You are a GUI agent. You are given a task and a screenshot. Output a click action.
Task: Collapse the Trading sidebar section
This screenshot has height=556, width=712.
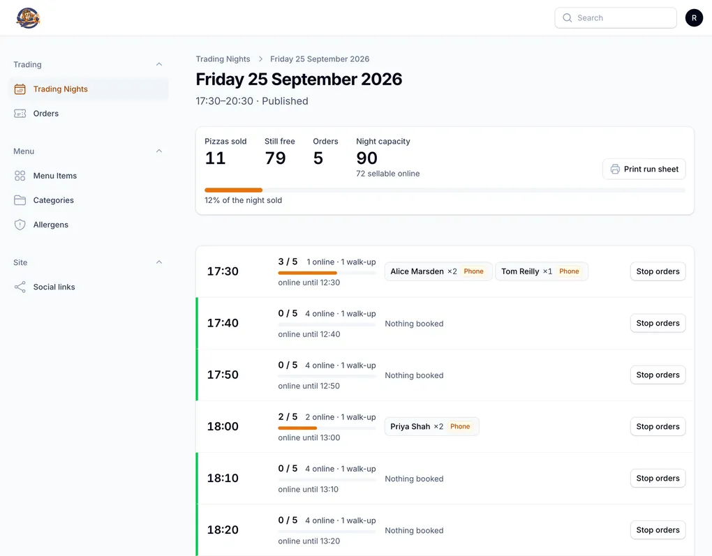coord(159,64)
